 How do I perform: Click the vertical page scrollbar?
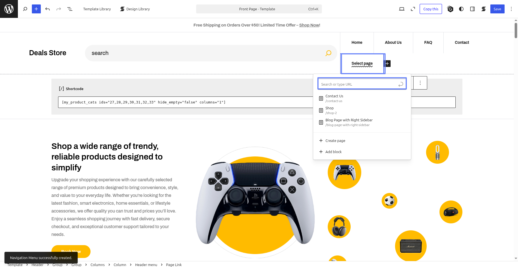point(516,31)
